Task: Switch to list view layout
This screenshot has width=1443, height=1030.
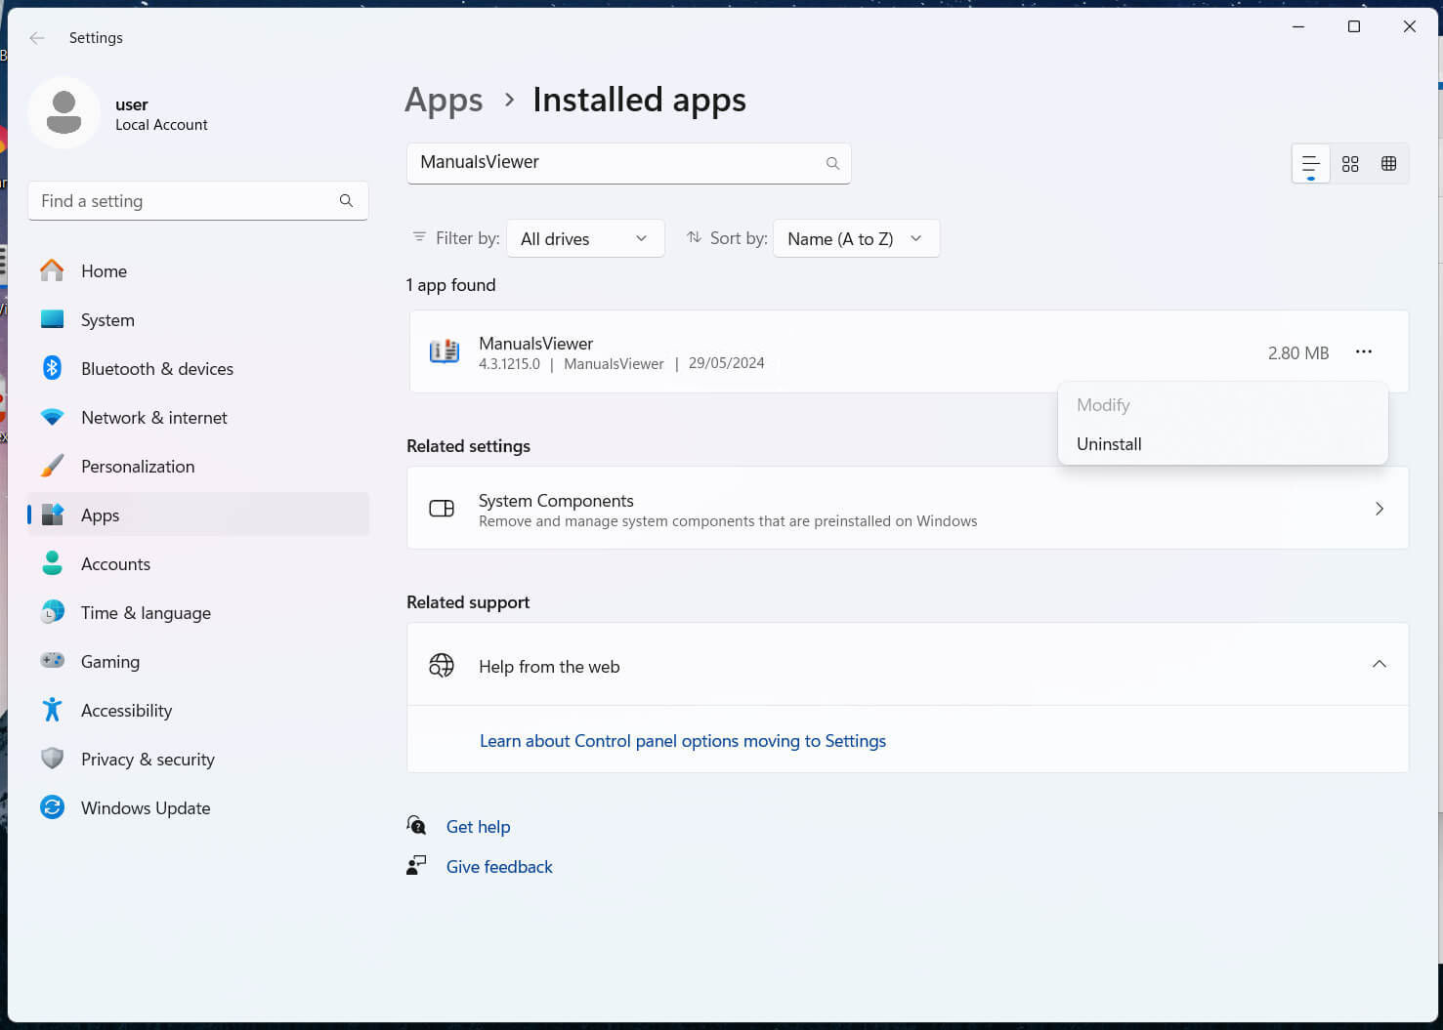Action: click(1310, 164)
